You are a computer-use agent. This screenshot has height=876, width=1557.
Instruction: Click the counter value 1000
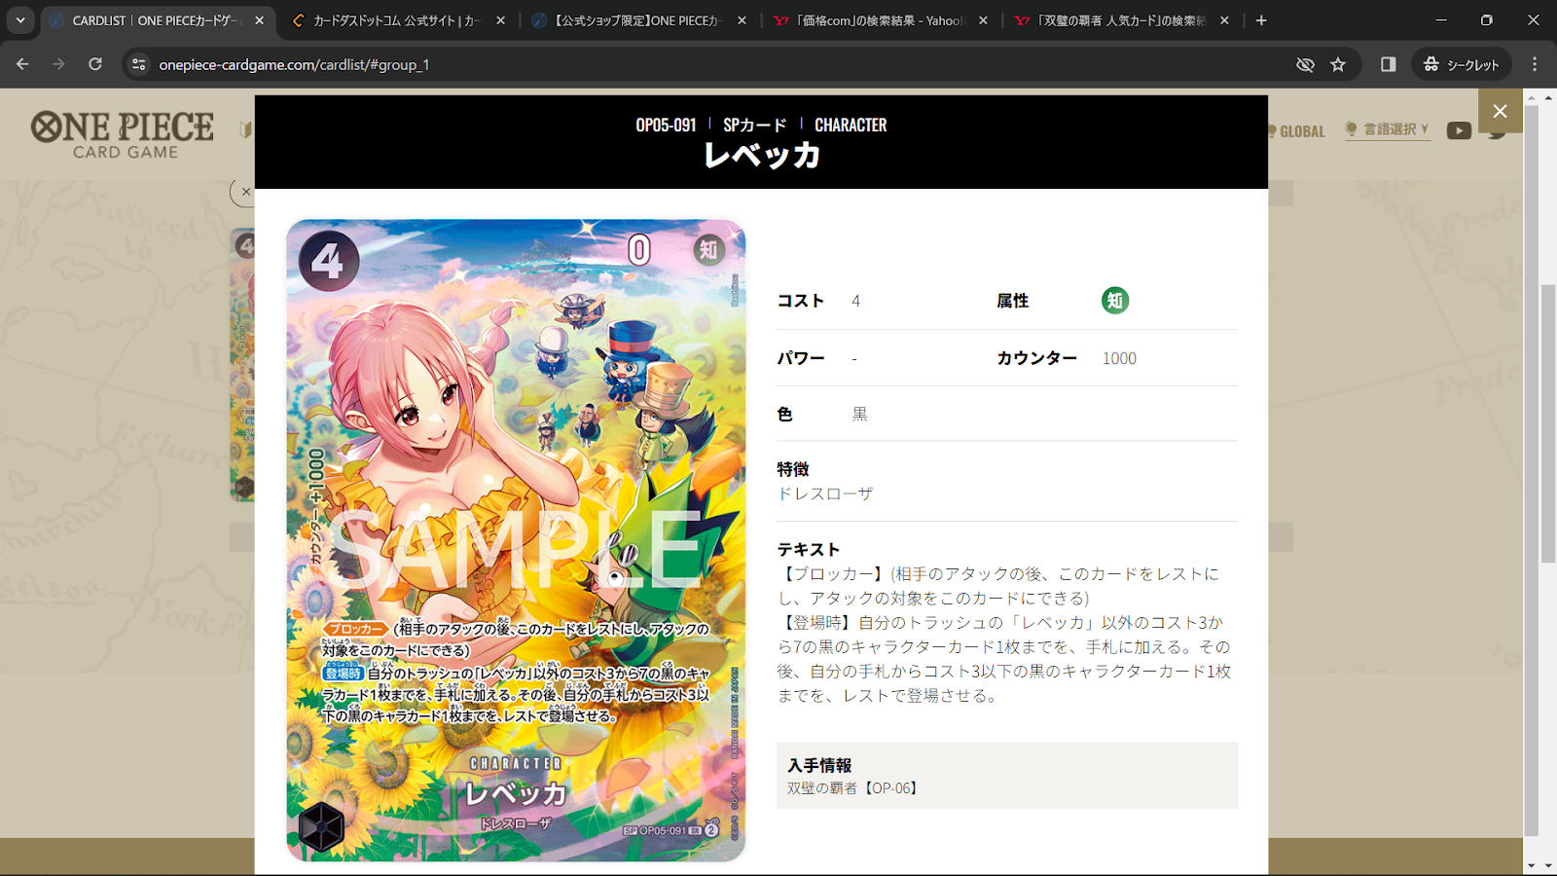1119,358
